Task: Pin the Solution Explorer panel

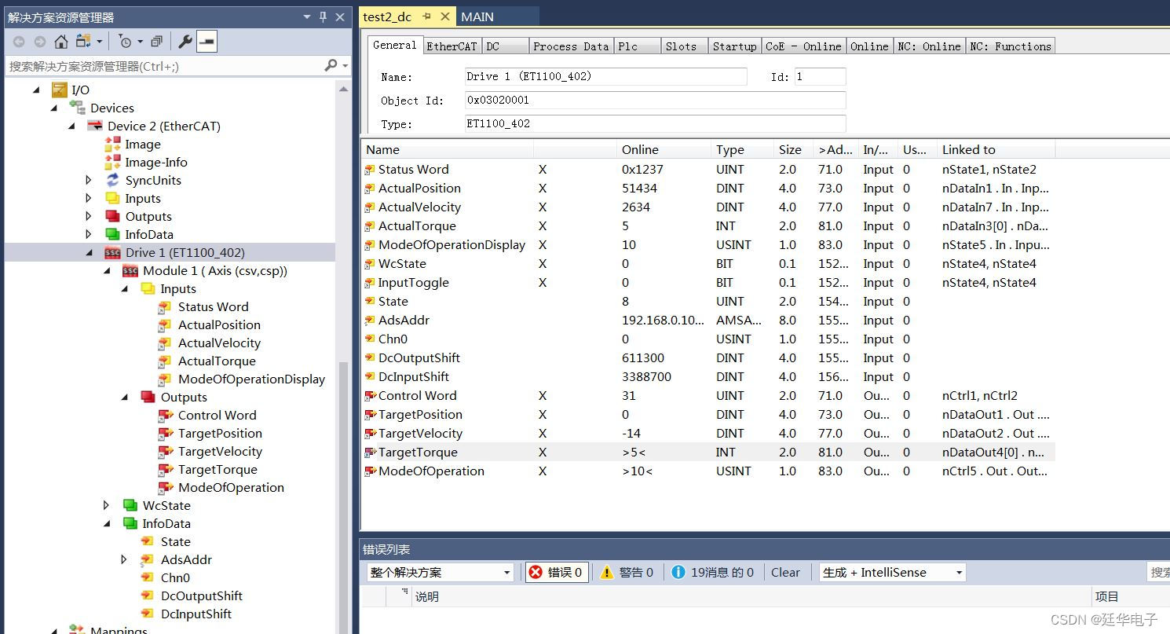Action: (x=323, y=16)
